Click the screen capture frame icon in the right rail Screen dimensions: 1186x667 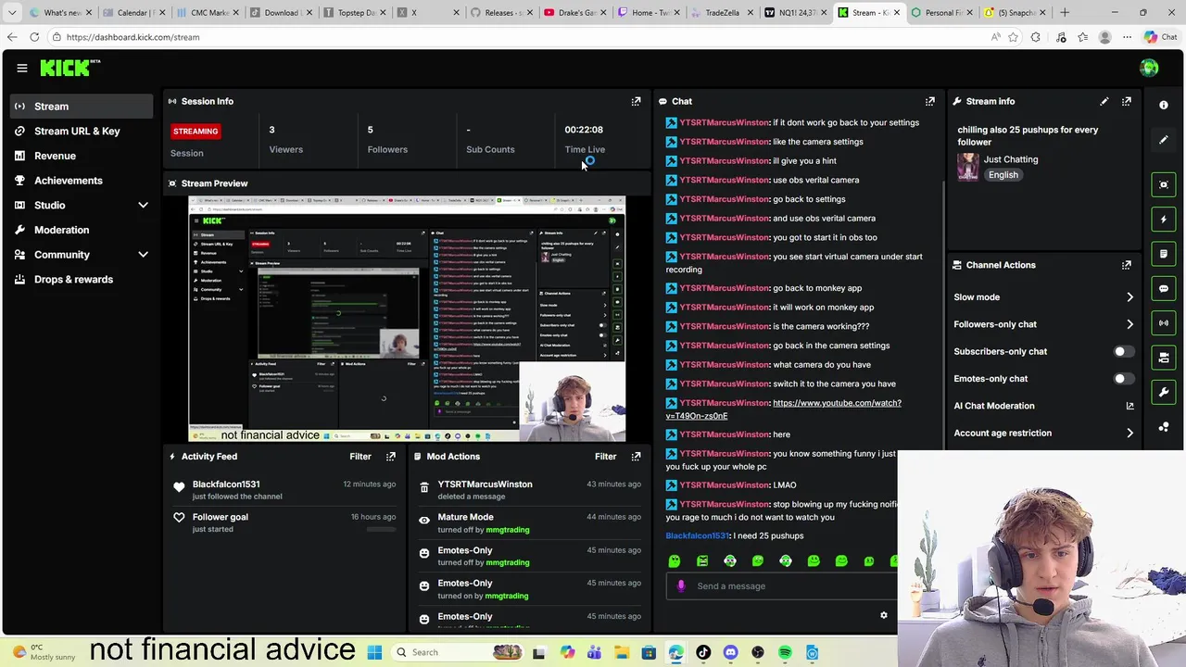(1164, 184)
